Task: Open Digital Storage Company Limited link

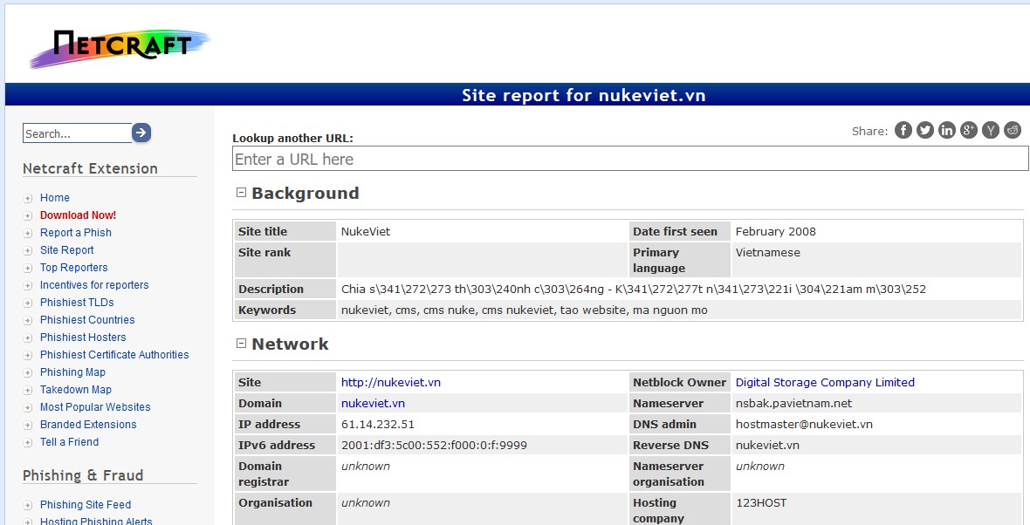Action: [825, 382]
